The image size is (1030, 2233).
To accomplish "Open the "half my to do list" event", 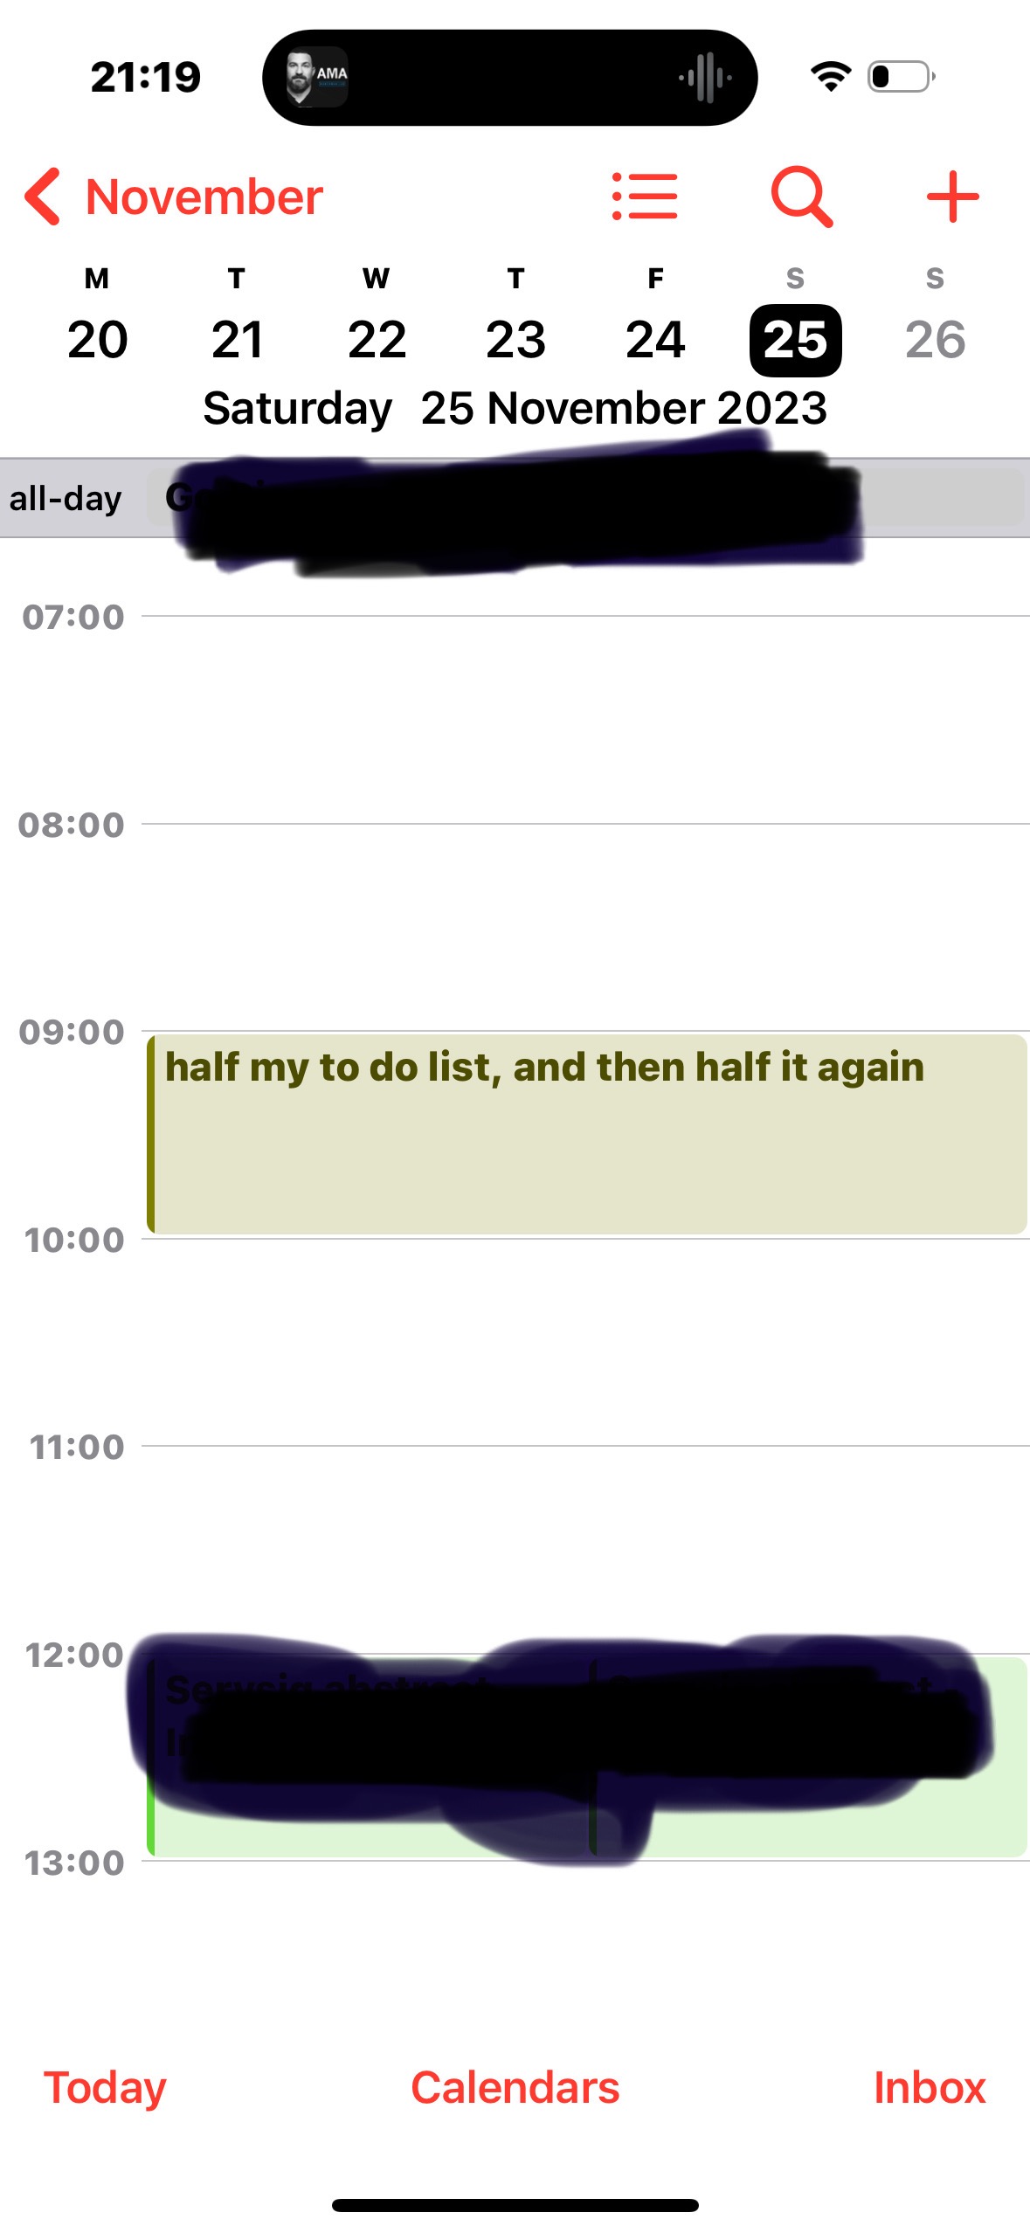I will tap(585, 1133).
